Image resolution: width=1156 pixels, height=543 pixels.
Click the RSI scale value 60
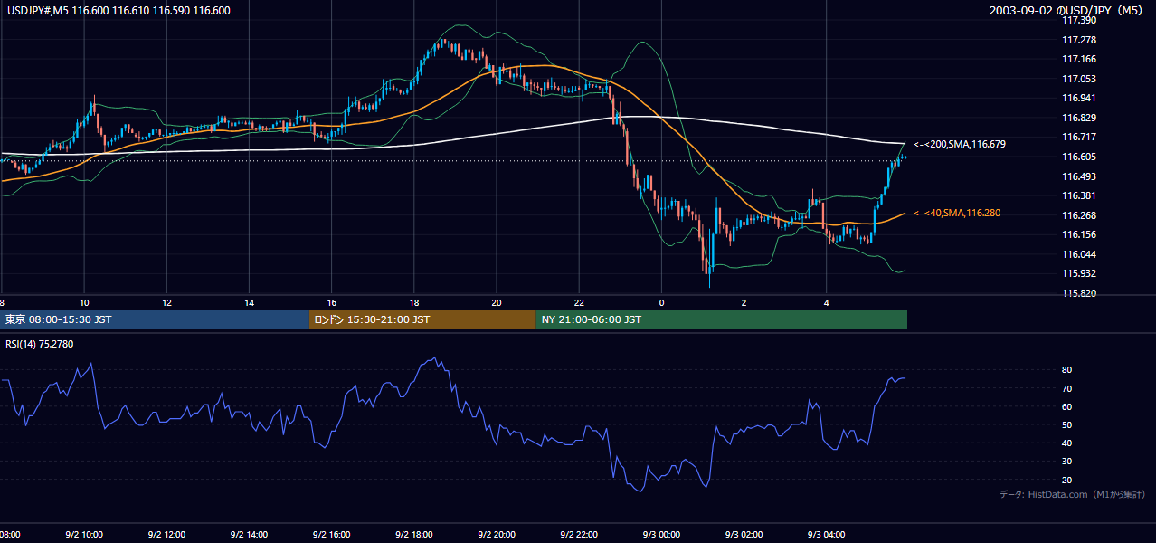click(1067, 406)
